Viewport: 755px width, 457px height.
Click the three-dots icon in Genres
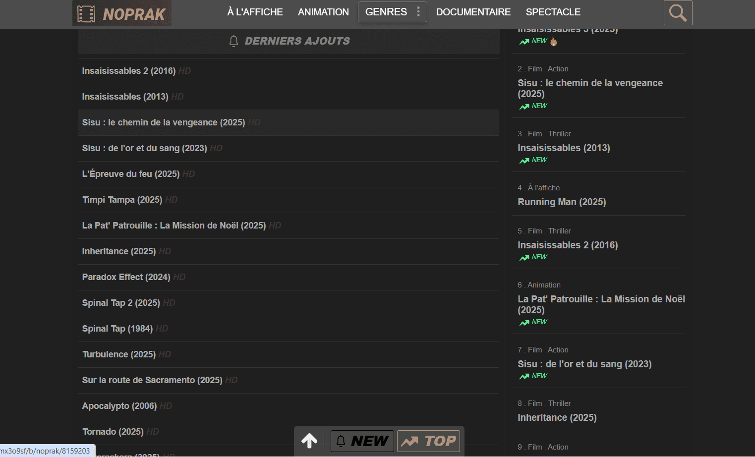(418, 12)
